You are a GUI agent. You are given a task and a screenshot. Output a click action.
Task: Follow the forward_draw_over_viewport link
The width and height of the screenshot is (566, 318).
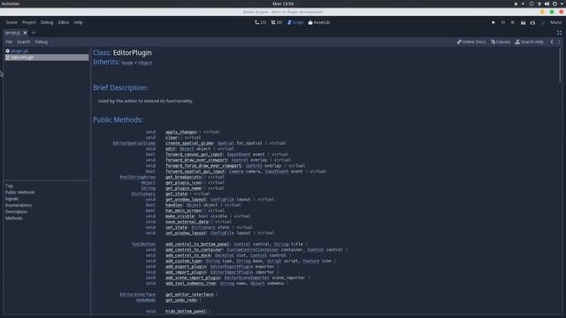tap(196, 160)
